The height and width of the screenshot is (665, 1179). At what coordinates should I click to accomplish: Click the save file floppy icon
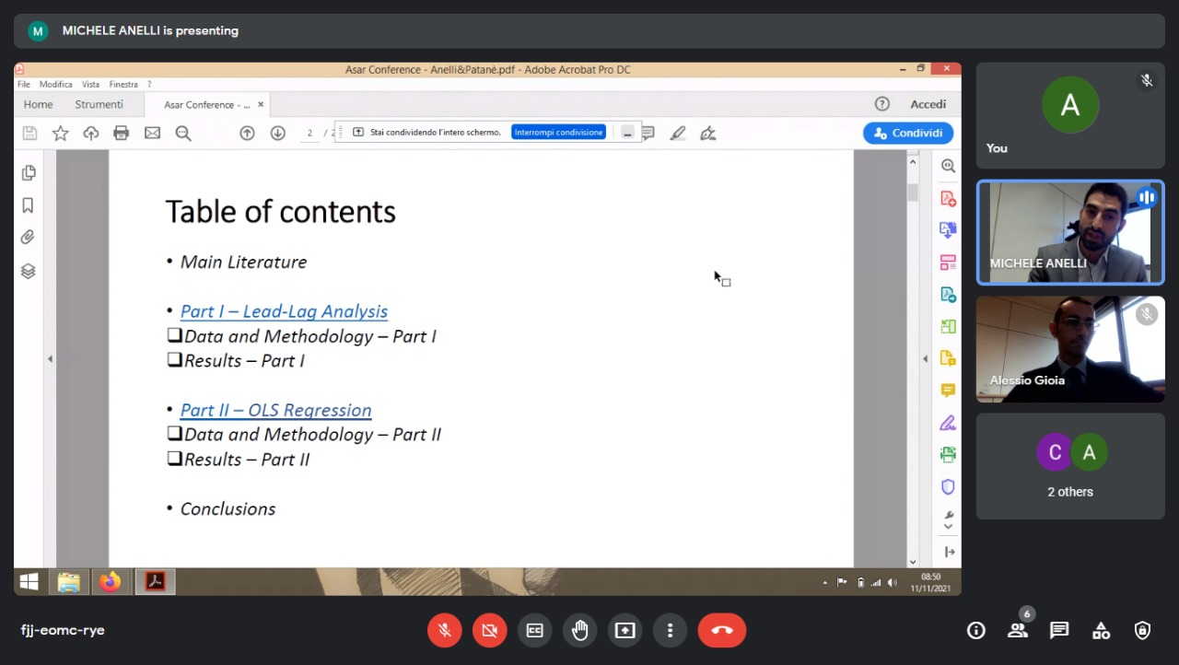29,134
